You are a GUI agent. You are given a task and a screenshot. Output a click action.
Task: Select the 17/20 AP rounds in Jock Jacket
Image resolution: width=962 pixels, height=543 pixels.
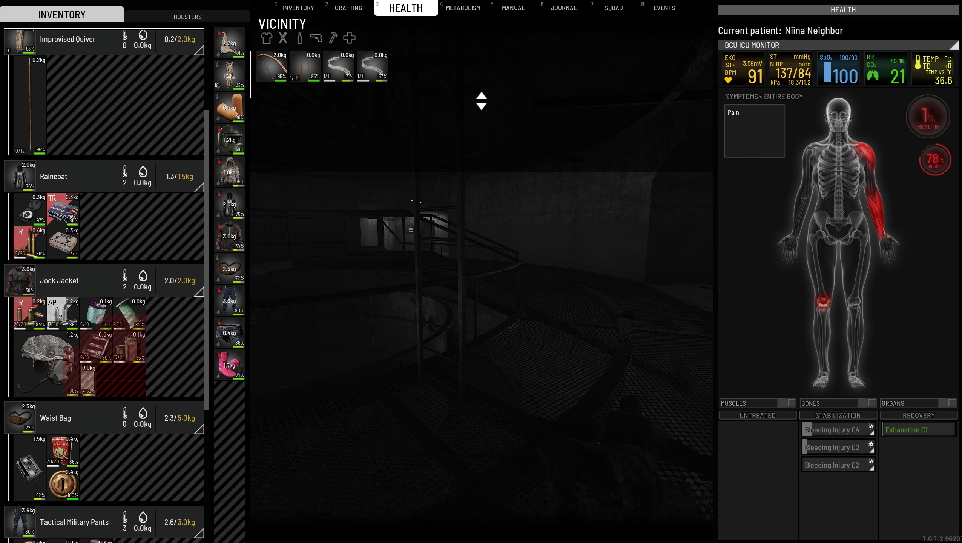[x=63, y=314]
